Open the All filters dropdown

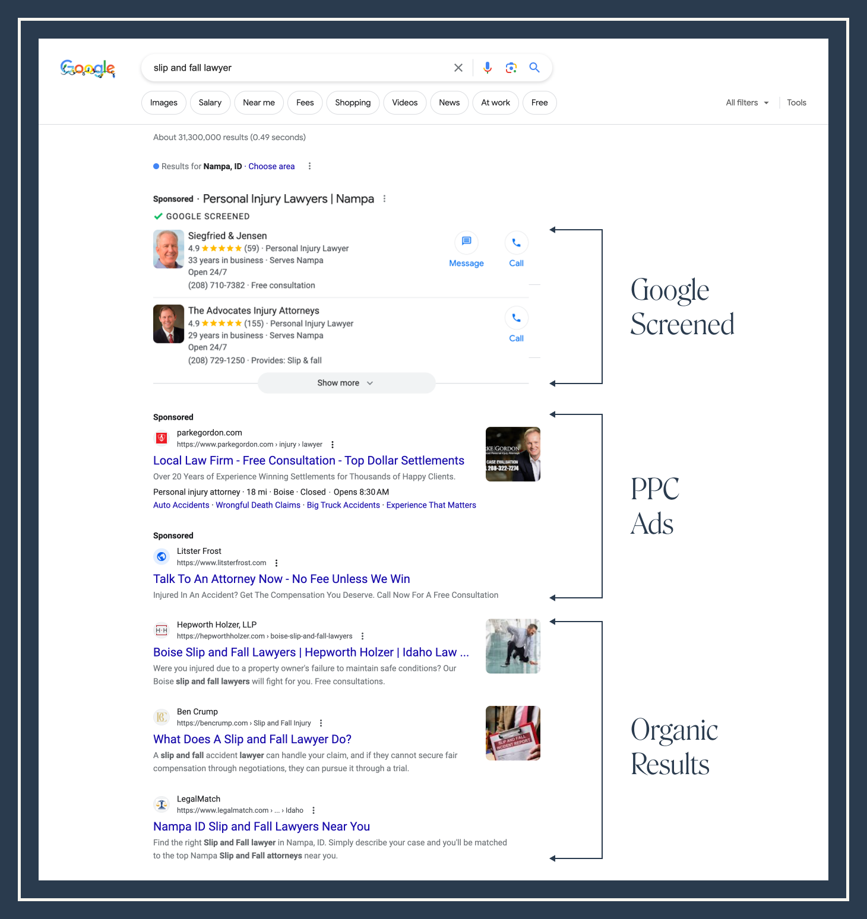pos(746,102)
